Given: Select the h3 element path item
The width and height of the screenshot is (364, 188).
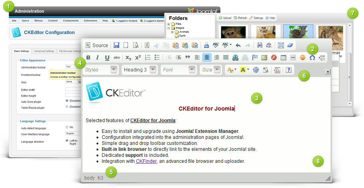Looking at the screenshot, I should pos(100,178).
